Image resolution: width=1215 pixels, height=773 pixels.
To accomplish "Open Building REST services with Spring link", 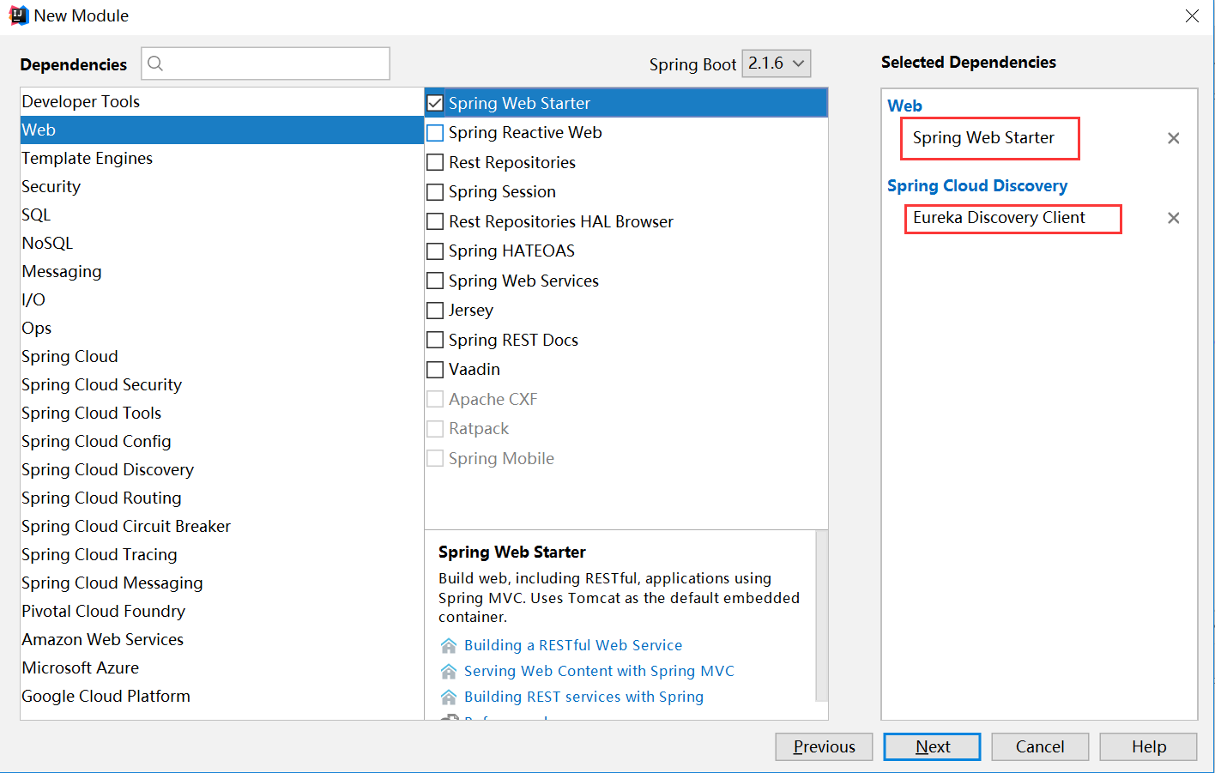I will coord(583,697).
